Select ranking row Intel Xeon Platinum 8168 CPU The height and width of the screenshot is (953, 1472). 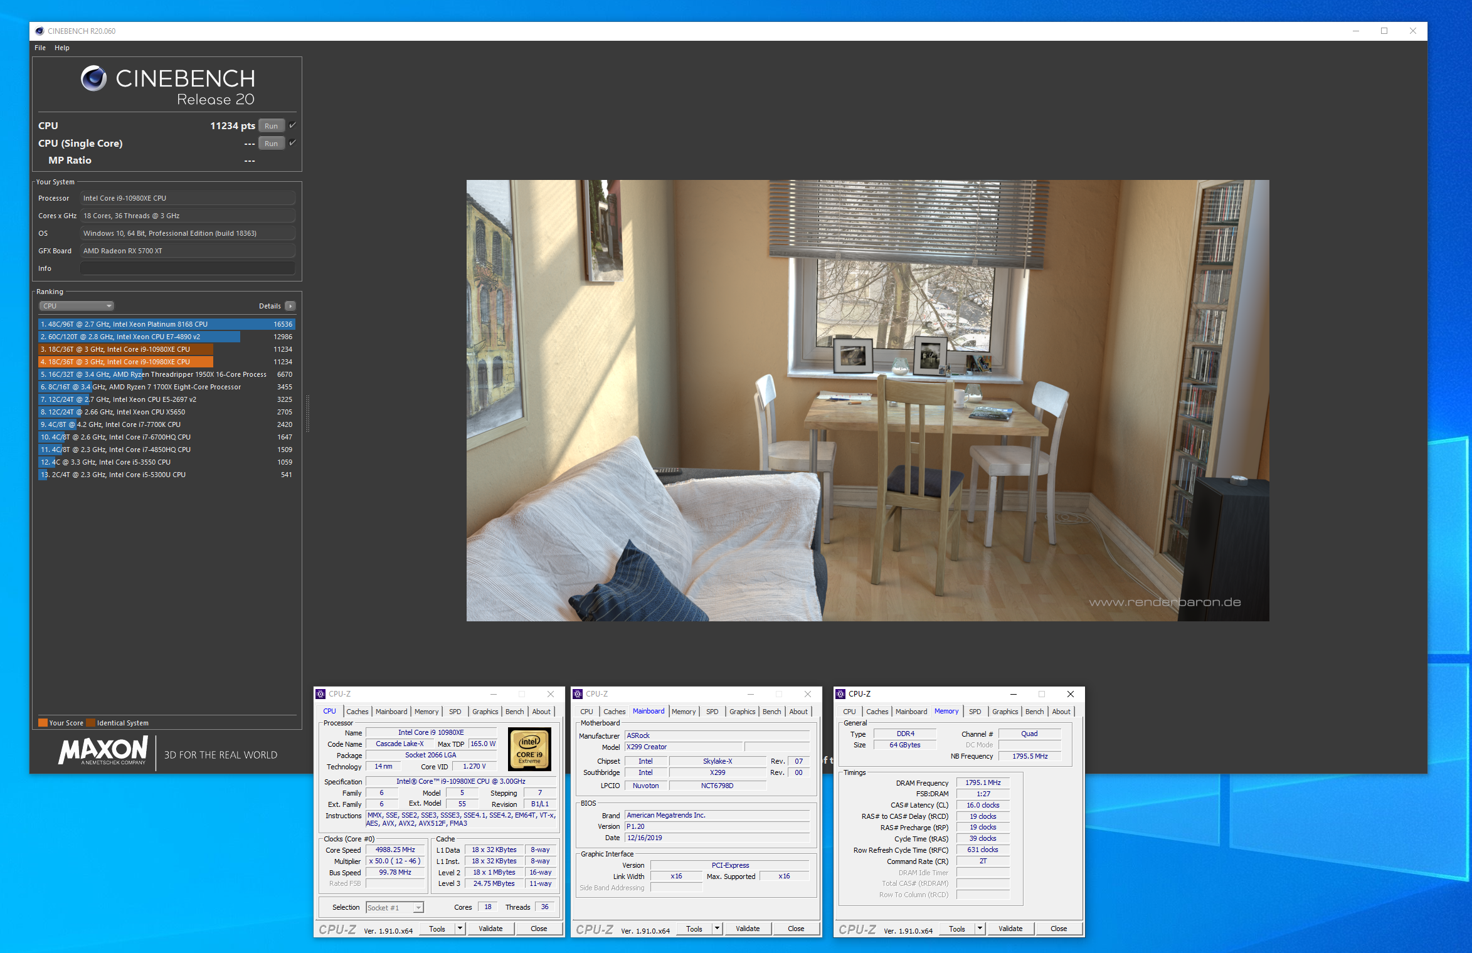[x=166, y=324]
